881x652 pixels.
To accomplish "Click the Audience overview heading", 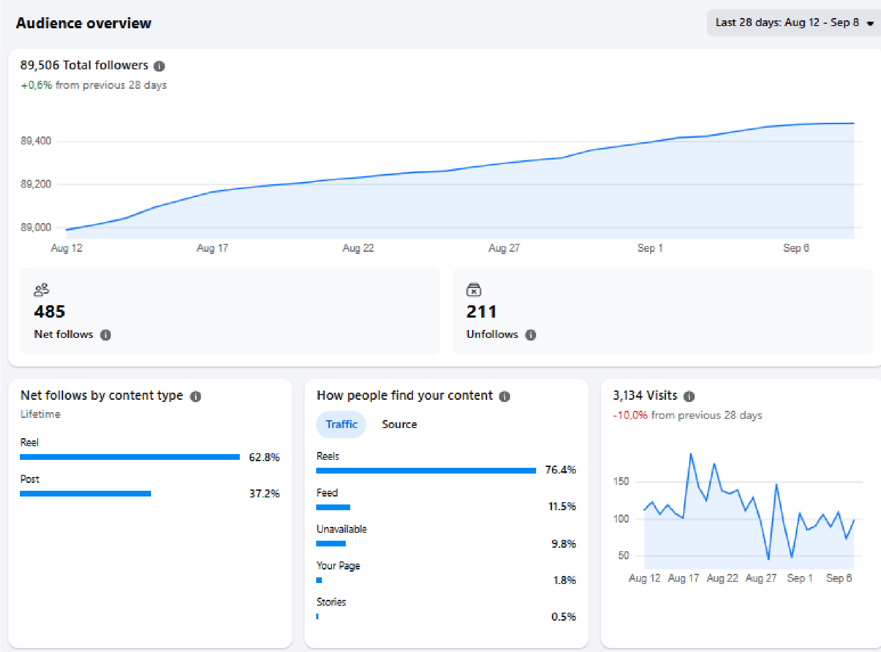I will (x=83, y=23).
